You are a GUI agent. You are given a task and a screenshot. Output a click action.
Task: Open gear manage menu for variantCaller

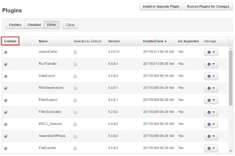coord(211,52)
